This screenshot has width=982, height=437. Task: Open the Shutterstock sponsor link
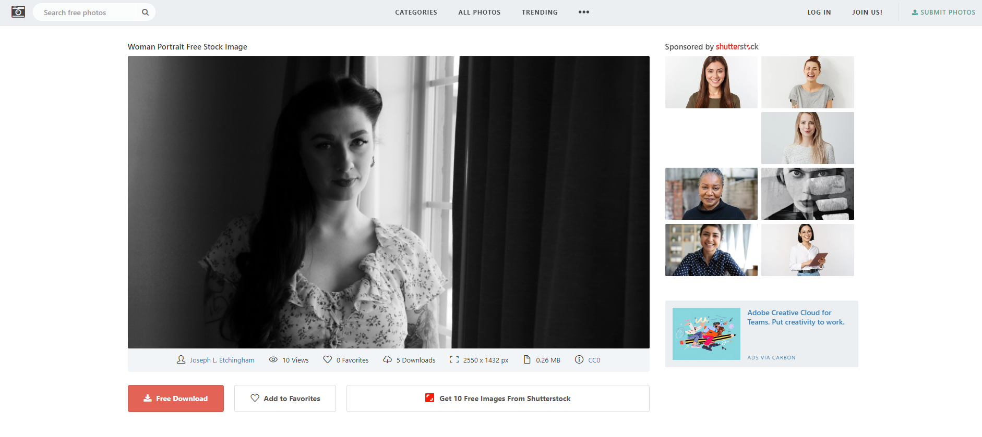point(737,47)
